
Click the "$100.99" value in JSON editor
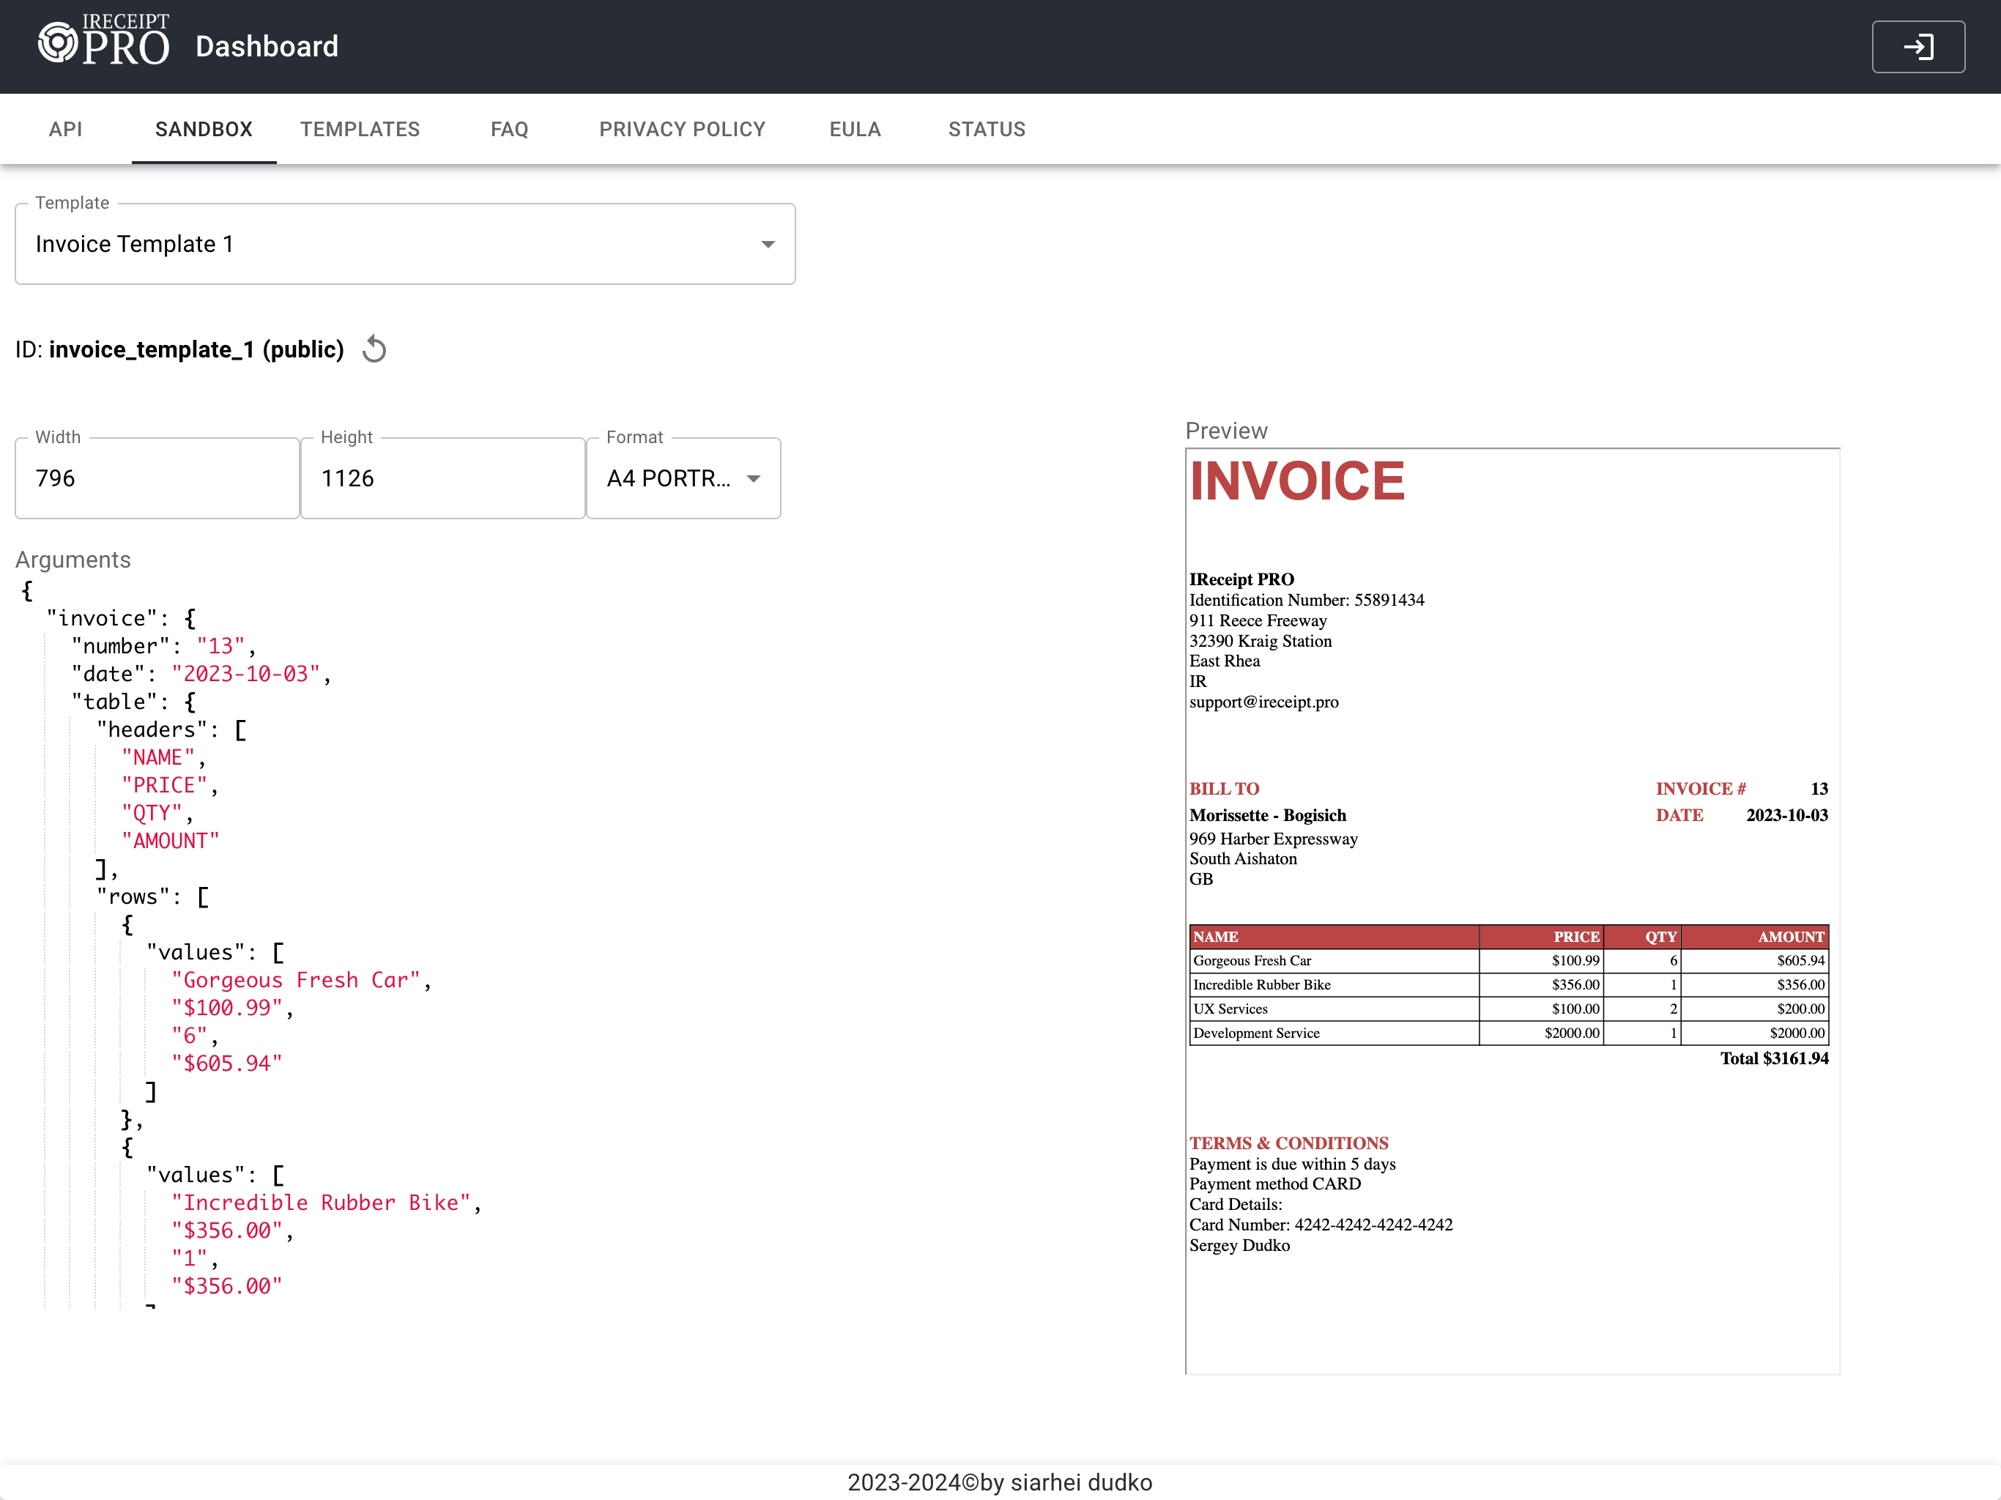[x=227, y=1008]
